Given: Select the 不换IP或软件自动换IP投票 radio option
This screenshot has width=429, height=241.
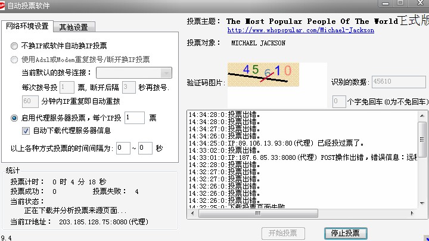Looking at the screenshot, I should (x=14, y=46).
